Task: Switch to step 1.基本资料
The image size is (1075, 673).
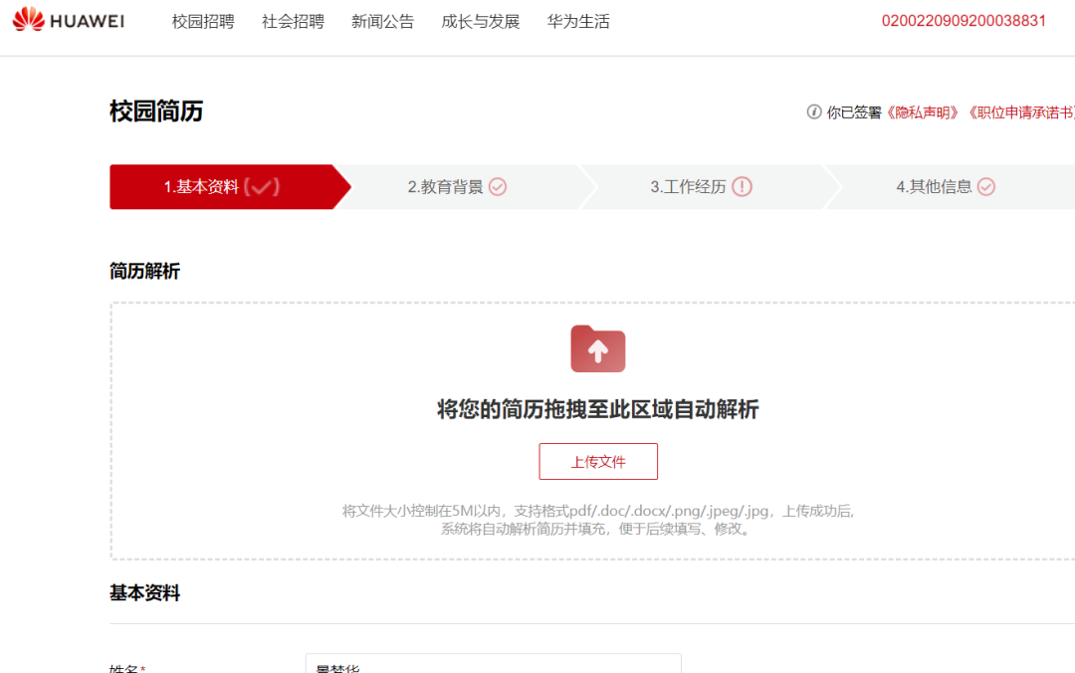Action: click(230, 186)
